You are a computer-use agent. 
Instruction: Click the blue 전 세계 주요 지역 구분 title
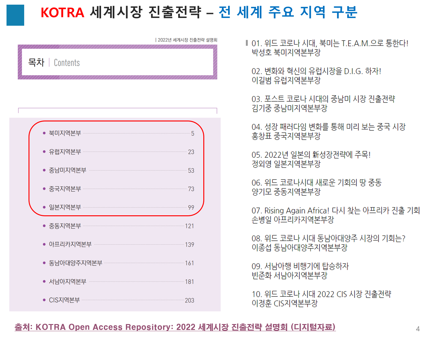288,12
